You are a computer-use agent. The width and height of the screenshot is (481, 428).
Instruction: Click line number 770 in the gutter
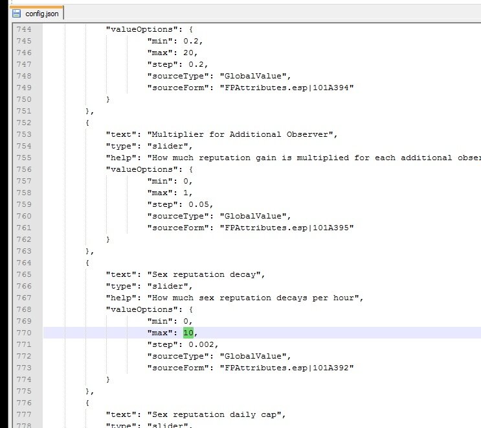coord(24,333)
